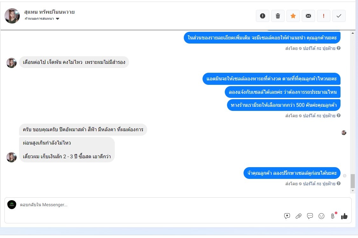Open the กำหนดการสนทนา dropdown arrow
The width and height of the screenshot is (358, 238).
(58, 19)
